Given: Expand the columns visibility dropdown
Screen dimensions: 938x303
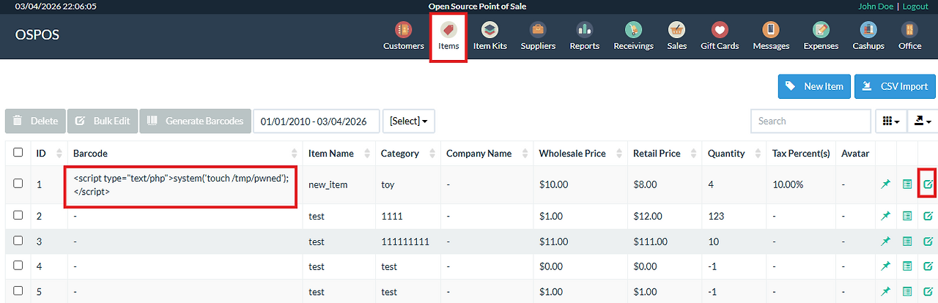Looking at the screenshot, I should point(891,121).
